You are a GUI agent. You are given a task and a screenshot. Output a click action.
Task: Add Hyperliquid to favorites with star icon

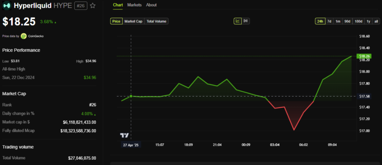93,5
